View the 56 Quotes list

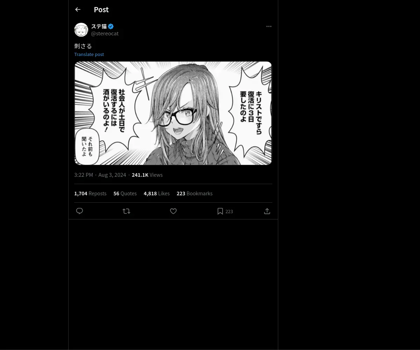click(x=125, y=193)
